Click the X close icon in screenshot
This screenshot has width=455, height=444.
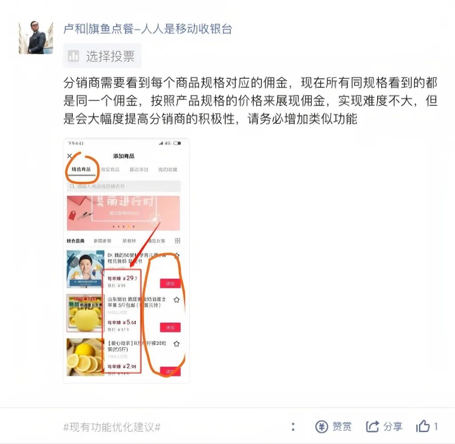click(x=69, y=156)
